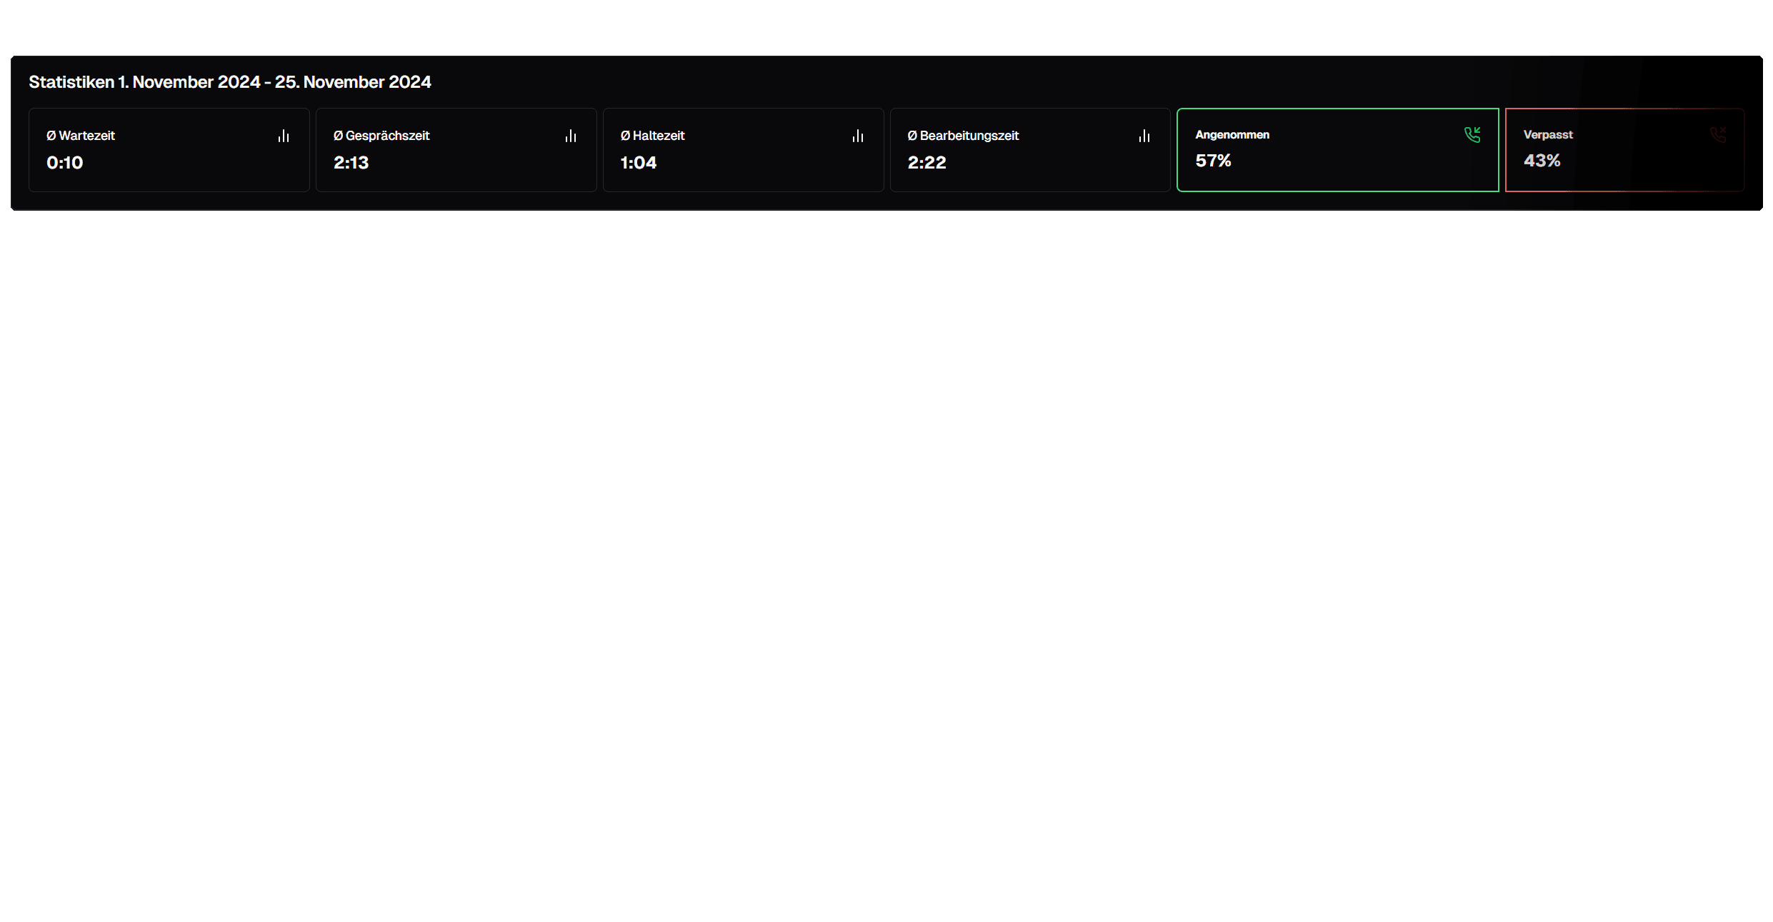Click the 43% value in the Verpasst card
The height and width of the screenshot is (922, 1773).
pyautogui.click(x=1542, y=161)
